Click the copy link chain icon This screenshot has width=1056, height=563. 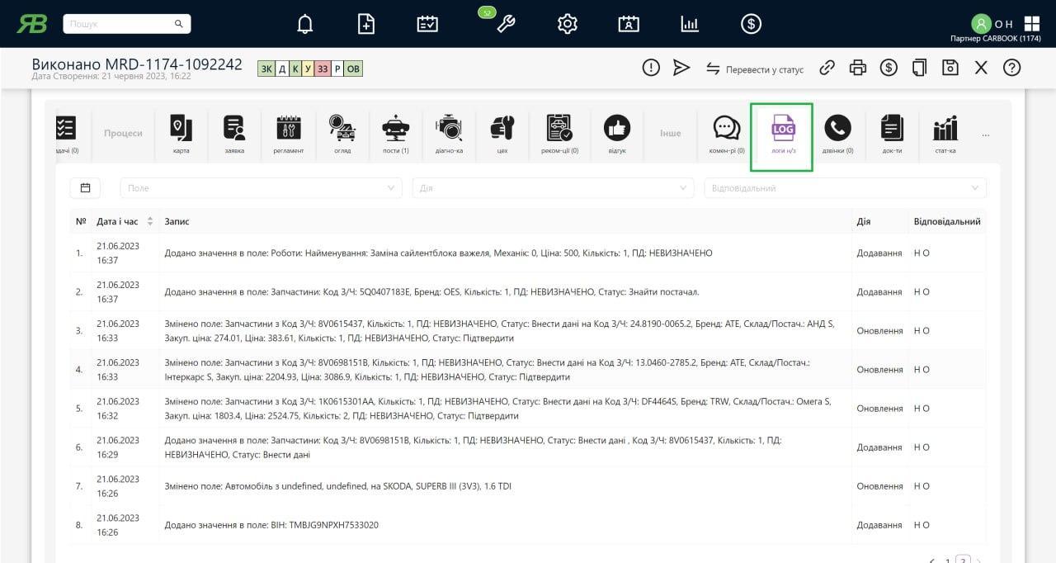pos(827,68)
